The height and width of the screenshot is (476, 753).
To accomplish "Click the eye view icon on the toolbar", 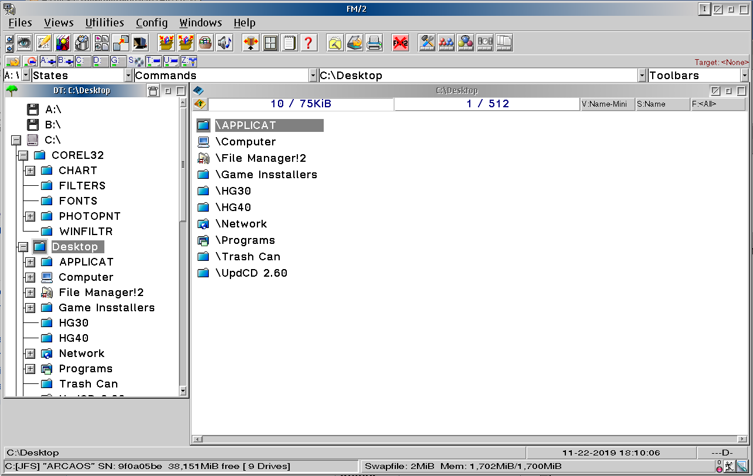I will [23, 43].
